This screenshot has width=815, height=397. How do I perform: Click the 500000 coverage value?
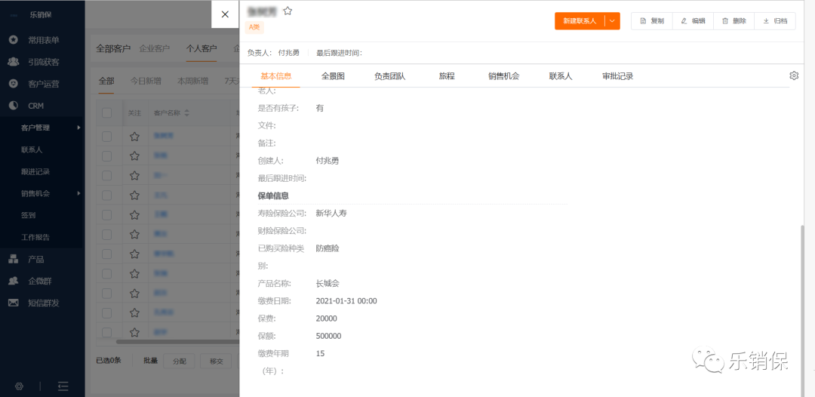[328, 336]
